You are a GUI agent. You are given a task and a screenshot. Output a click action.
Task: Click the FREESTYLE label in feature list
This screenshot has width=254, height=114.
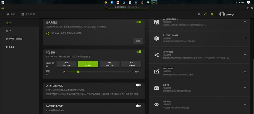click(x=168, y=68)
